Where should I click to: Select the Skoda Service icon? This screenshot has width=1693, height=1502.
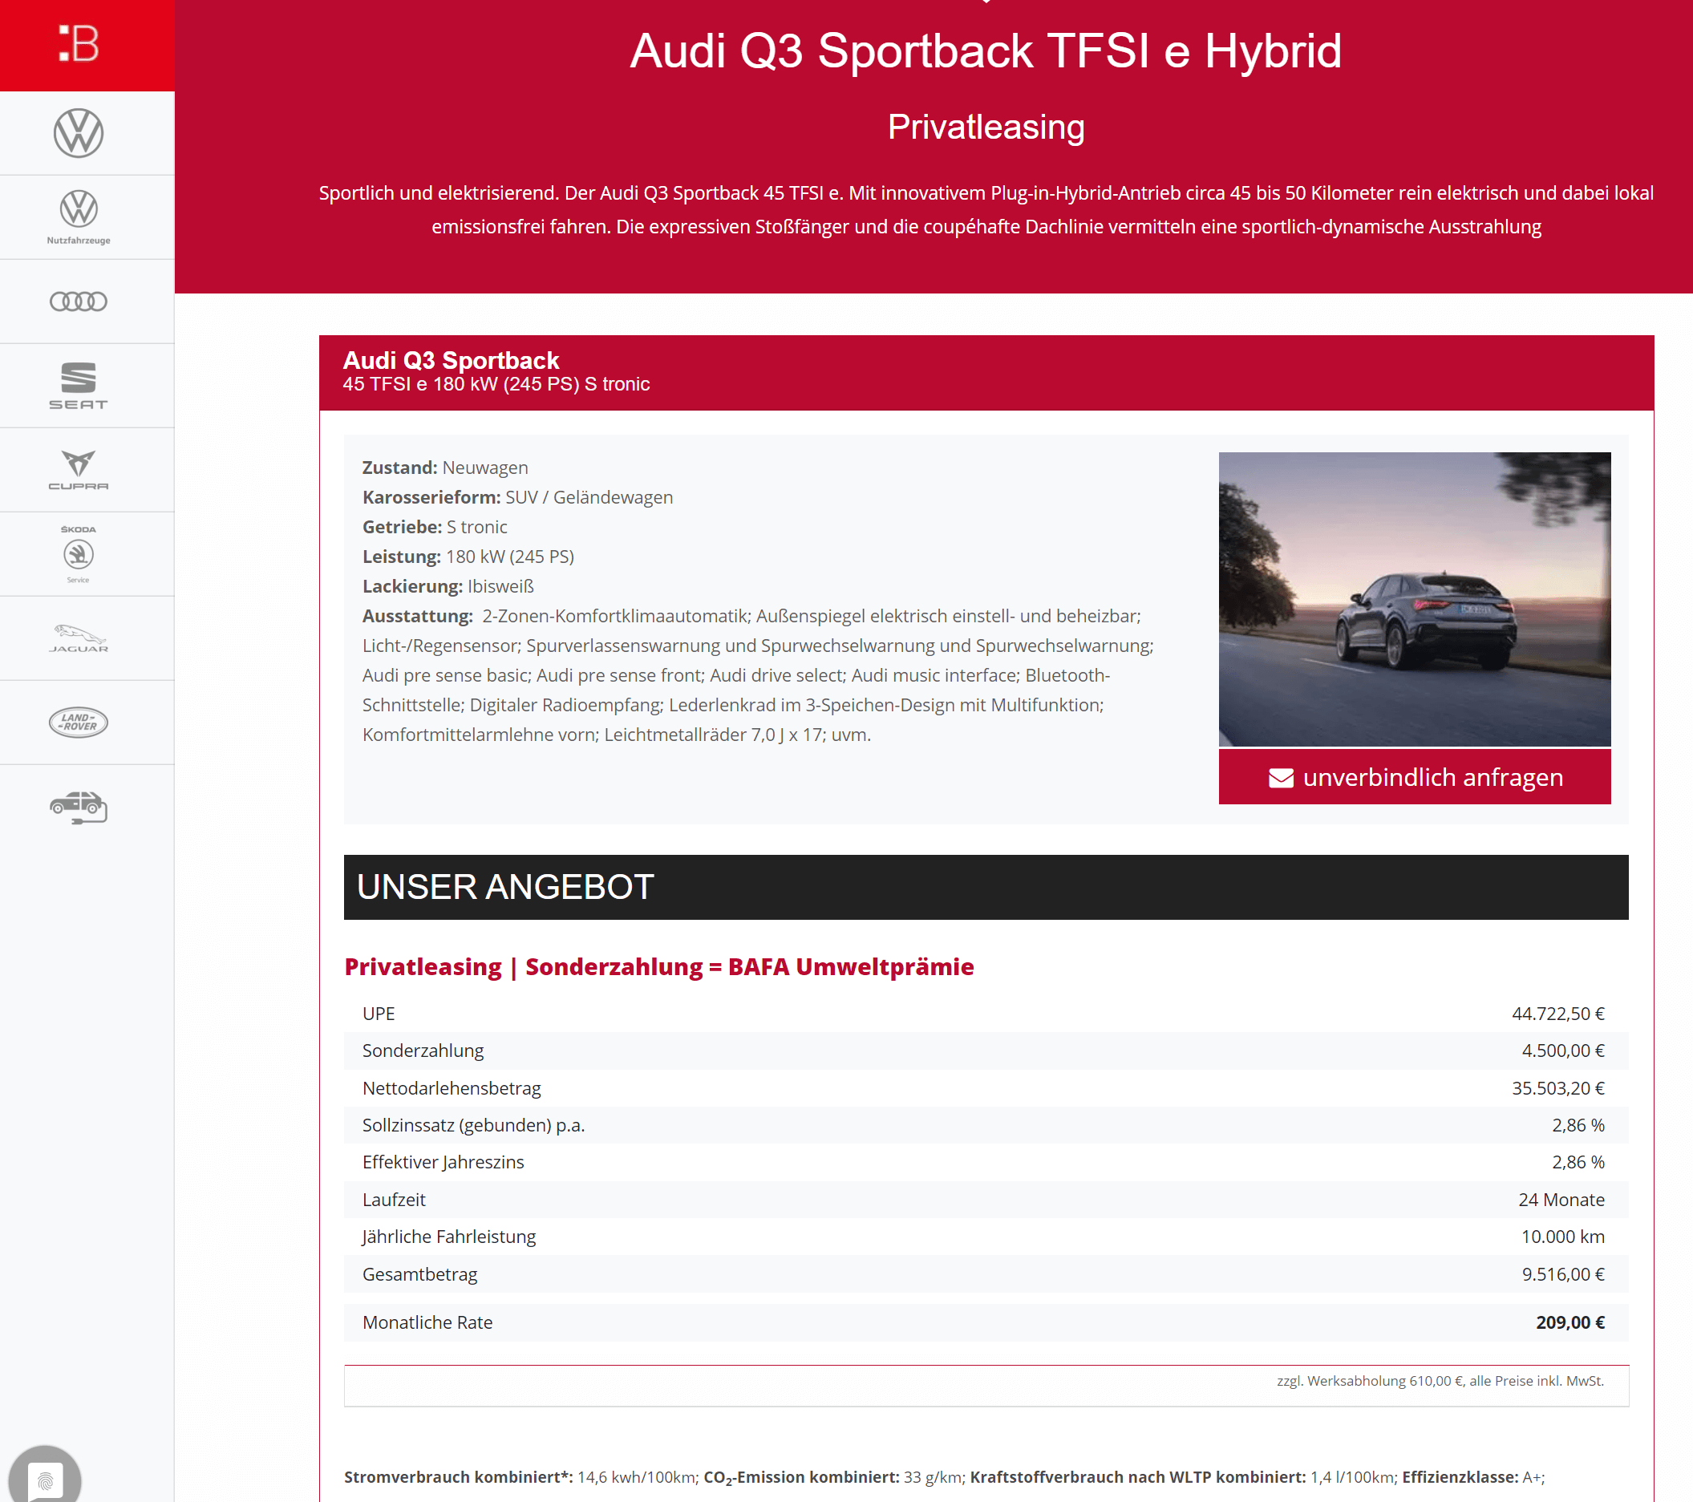[79, 554]
